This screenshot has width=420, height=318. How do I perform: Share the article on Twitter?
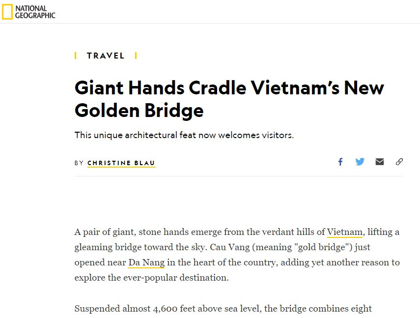[x=360, y=162]
